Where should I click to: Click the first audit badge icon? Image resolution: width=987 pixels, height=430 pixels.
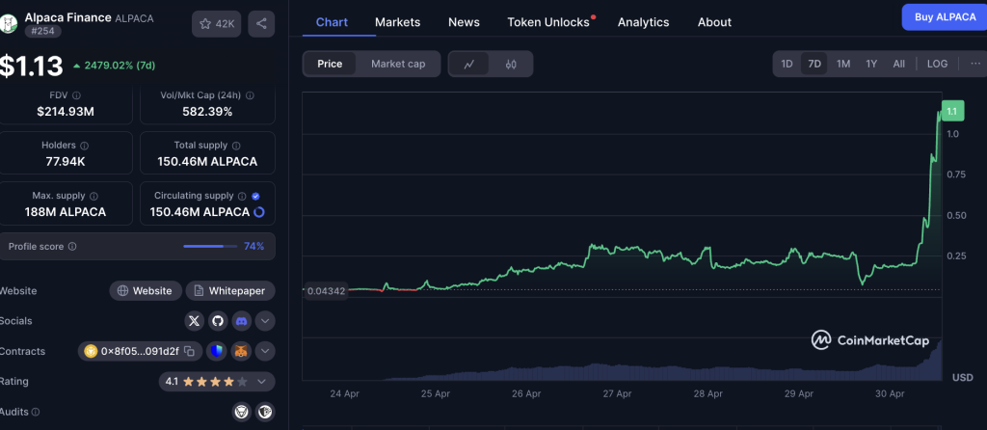tap(242, 413)
